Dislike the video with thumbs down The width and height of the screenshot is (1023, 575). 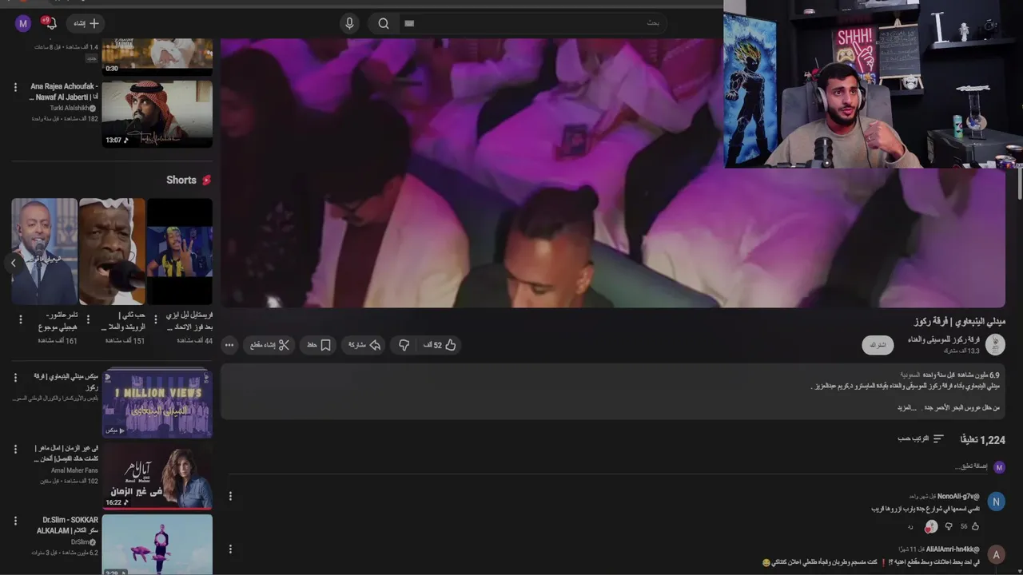click(x=404, y=345)
